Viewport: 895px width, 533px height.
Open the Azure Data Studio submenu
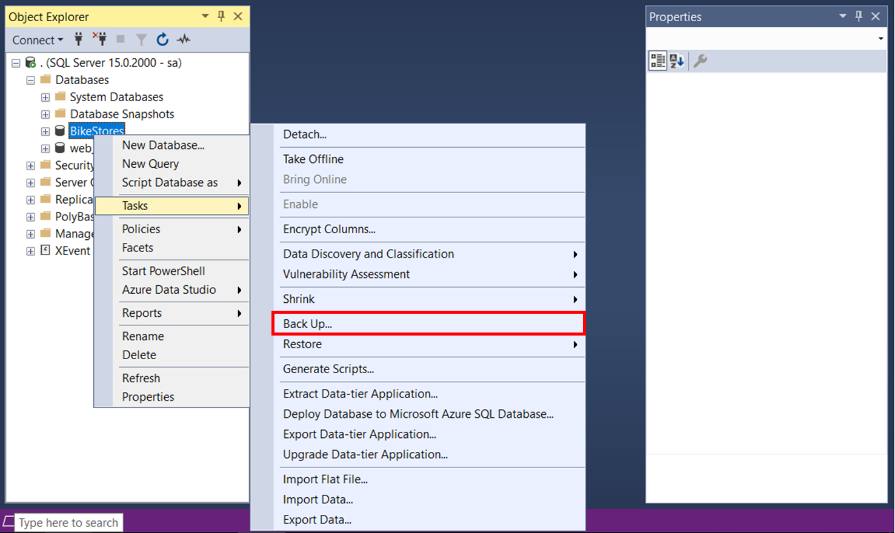pyautogui.click(x=172, y=290)
